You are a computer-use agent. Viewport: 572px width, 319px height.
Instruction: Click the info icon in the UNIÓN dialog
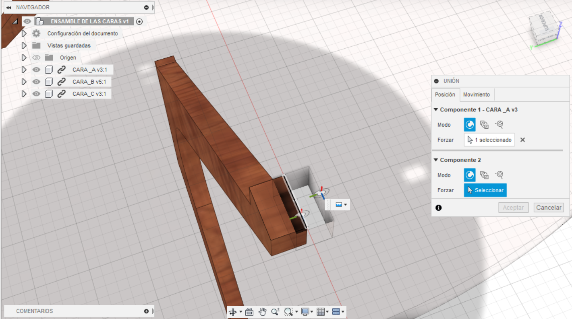tap(439, 208)
